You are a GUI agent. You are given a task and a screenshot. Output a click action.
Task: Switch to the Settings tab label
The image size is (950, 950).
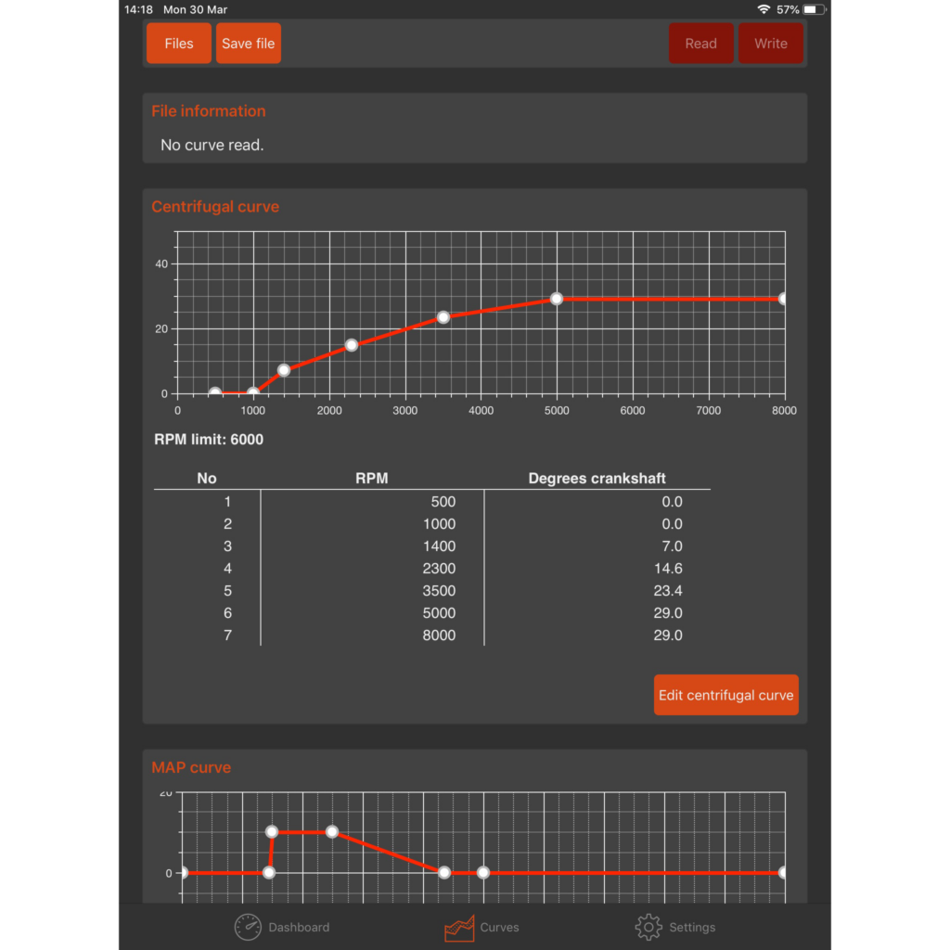pyautogui.click(x=692, y=927)
